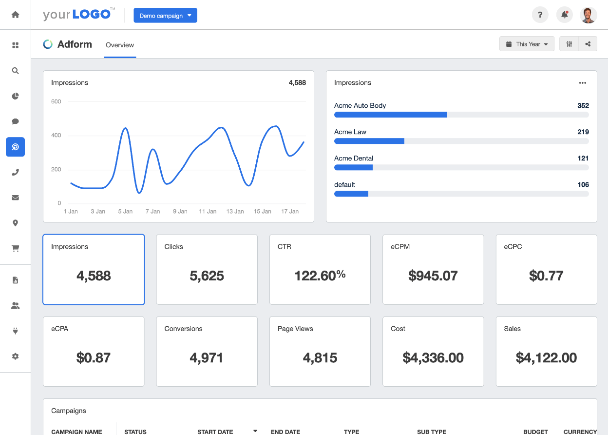Image resolution: width=608 pixels, height=435 pixels.
Task: Open the settings gear sidebar icon
Action: (x=15, y=356)
